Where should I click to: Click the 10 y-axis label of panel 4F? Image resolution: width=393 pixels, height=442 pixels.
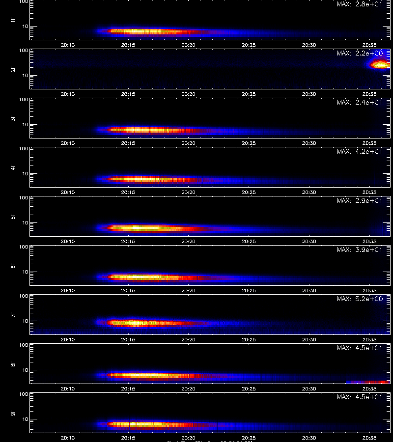[x=26, y=174]
